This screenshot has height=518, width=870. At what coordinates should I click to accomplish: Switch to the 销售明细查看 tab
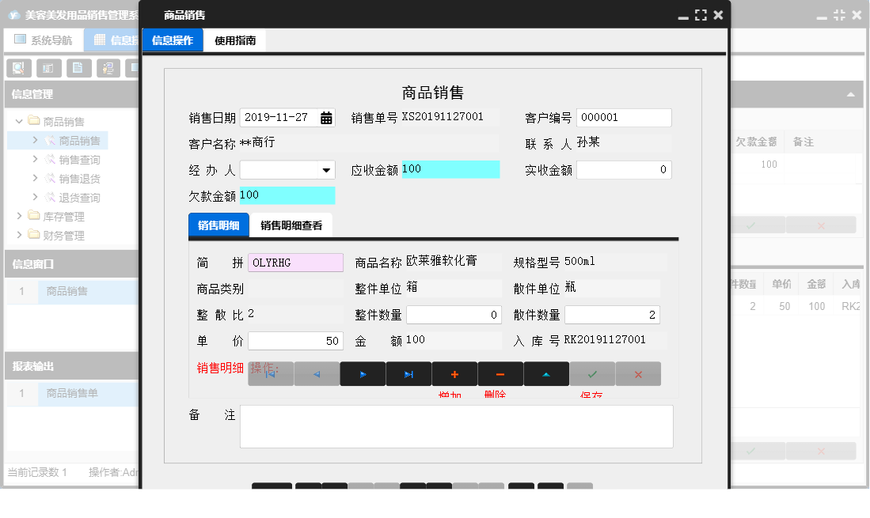(x=290, y=225)
